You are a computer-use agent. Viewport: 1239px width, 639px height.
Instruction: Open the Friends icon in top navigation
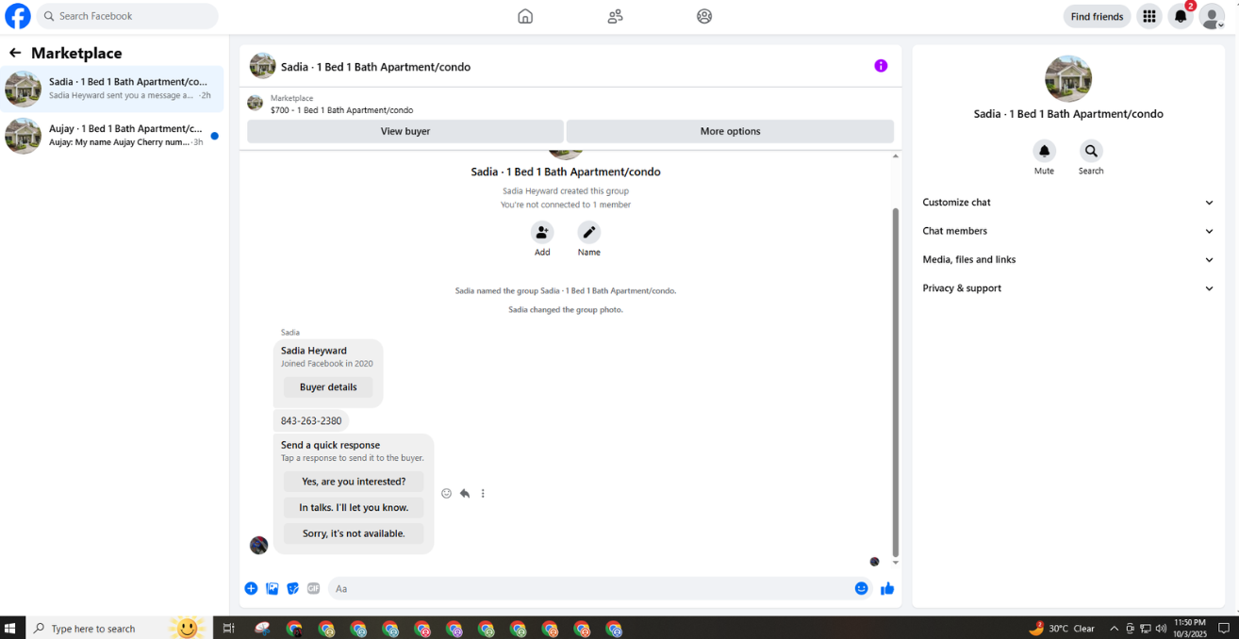(615, 16)
